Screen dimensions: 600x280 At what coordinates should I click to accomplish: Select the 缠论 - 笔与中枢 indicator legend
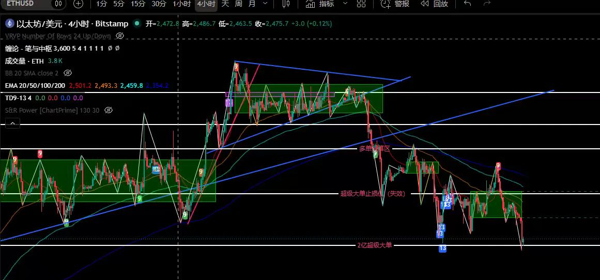[54, 48]
